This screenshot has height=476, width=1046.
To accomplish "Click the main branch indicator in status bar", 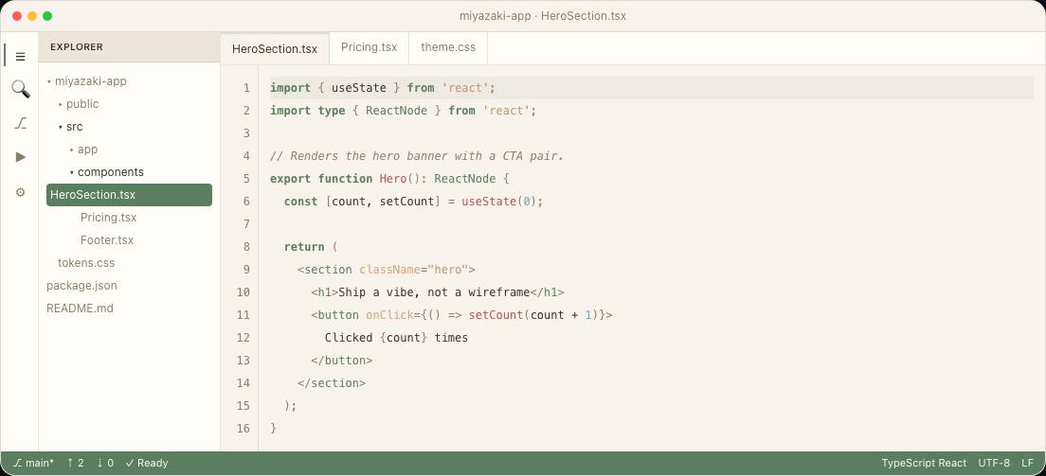I will pyautogui.click(x=33, y=463).
